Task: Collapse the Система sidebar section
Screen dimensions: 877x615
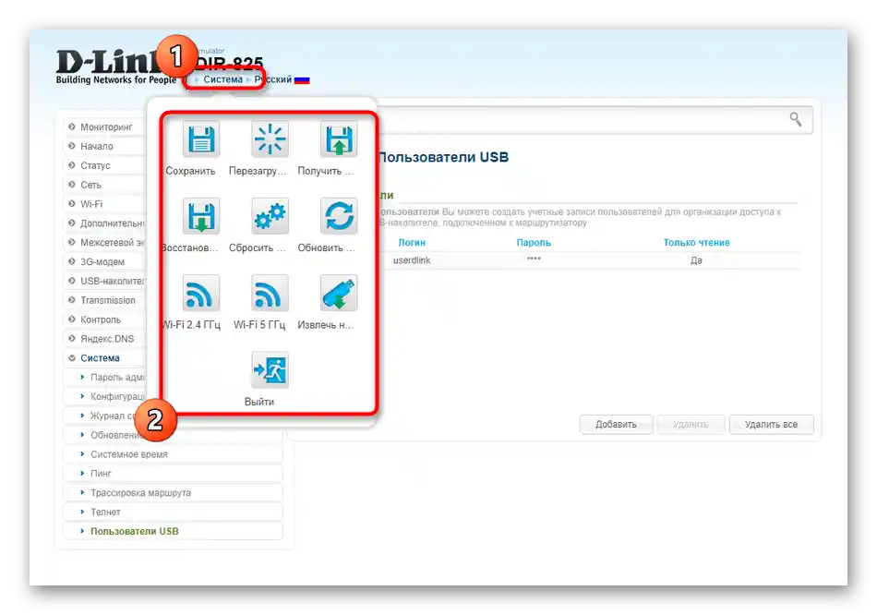Action: pyautogui.click(x=100, y=358)
